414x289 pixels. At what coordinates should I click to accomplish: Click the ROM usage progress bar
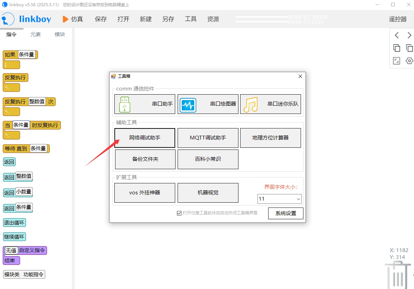click(x=261, y=17)
